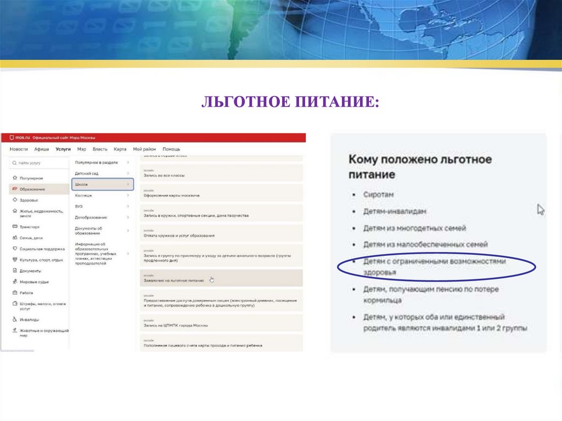Open the Мой район menu item
Viewport: 562px width, 421px height.
144,149
